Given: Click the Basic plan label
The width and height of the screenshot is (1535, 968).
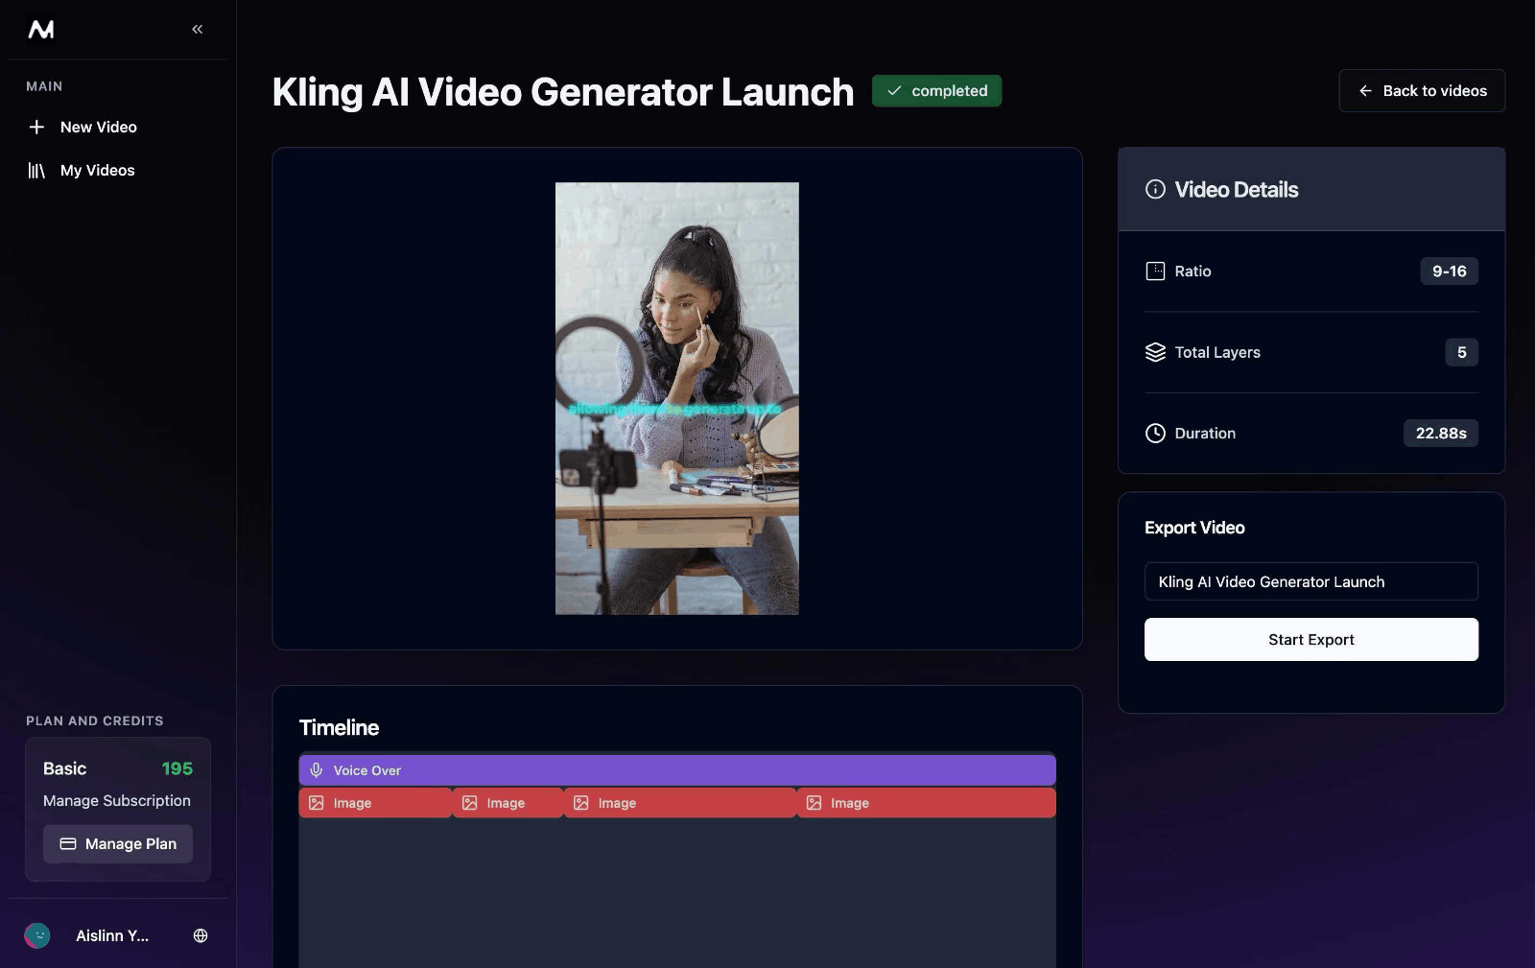Looking at the screenshot, I should coord(65,768).
